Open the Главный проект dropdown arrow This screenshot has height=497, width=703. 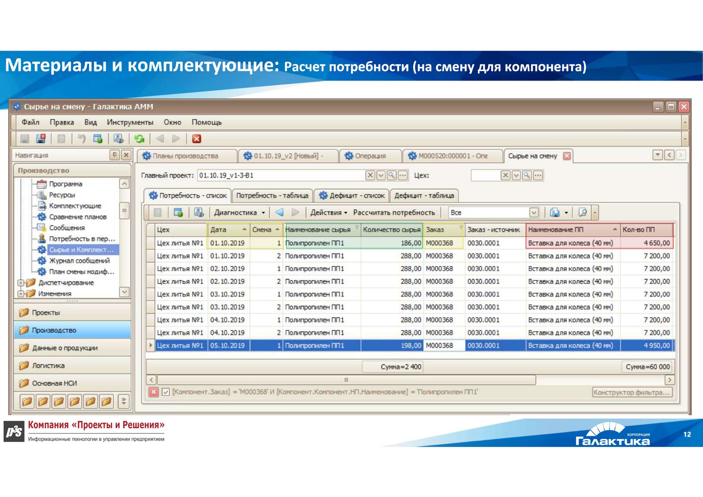click(381, 175)
